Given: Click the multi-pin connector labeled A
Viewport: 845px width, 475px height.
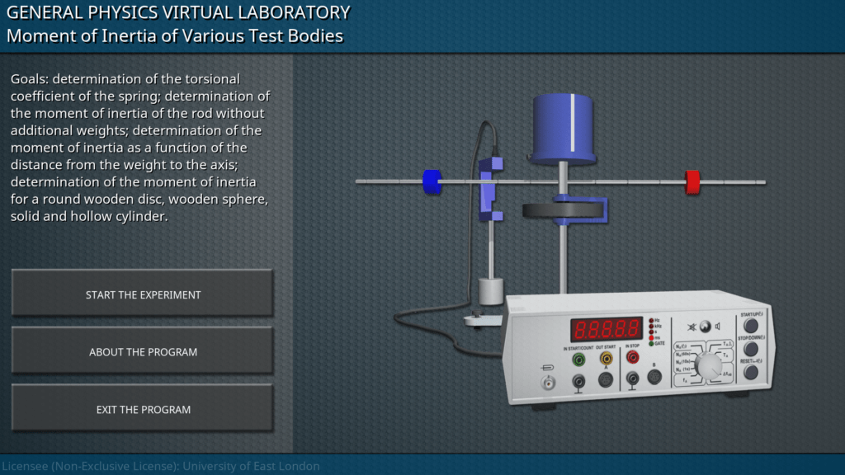Looking at the screenshot, I should (x=605, y=379).
